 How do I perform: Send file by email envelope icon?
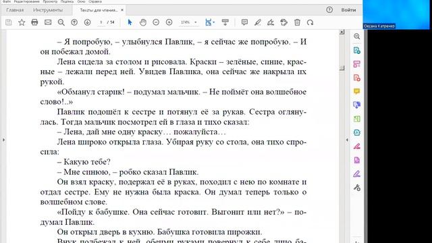48,22
